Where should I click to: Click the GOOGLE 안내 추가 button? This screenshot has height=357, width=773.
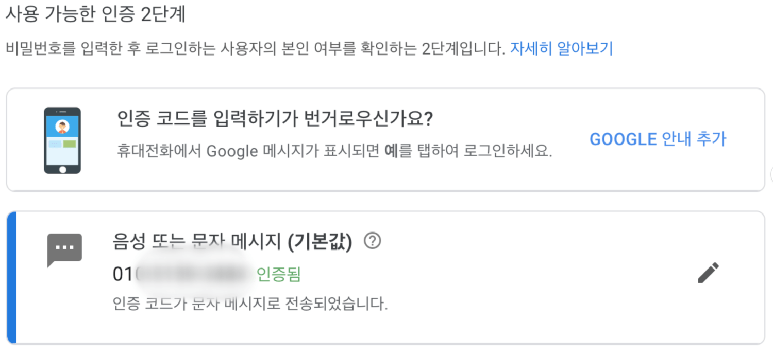tap(658, 139)
